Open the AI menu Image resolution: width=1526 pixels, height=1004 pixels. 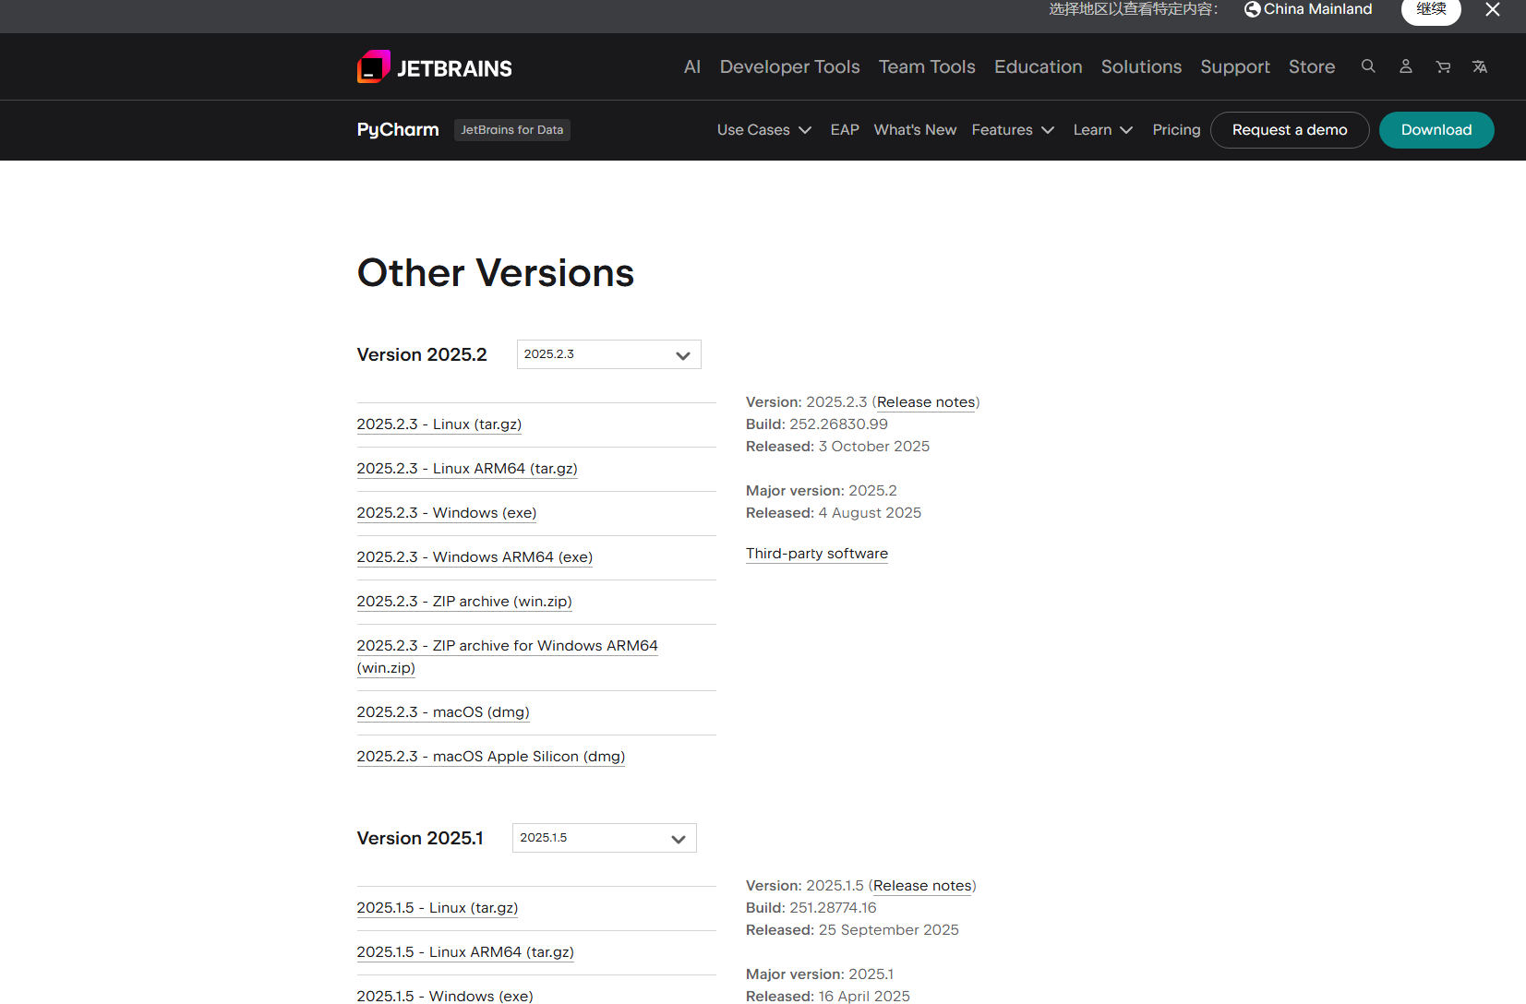click(x=692, y=66)
